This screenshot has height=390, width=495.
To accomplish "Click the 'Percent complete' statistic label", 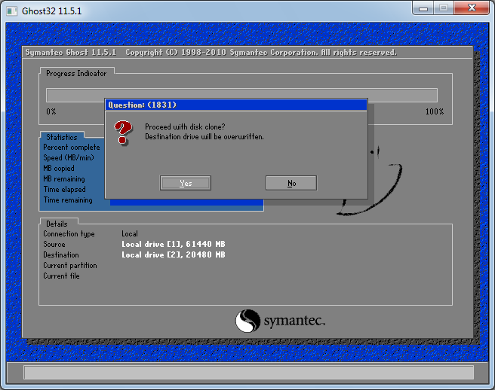I will point(72,148).
